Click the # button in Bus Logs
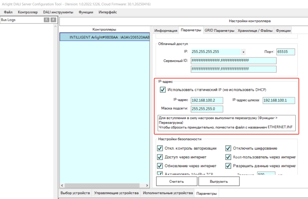Viewport: 308px width, 199px height. coord(53,20)
